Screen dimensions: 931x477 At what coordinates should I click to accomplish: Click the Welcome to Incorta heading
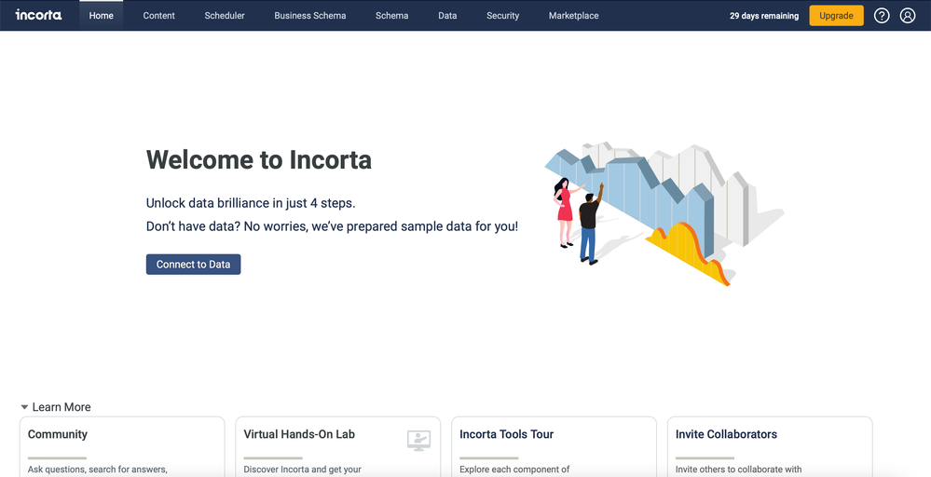pyautogui.click(x=259, y=159)
